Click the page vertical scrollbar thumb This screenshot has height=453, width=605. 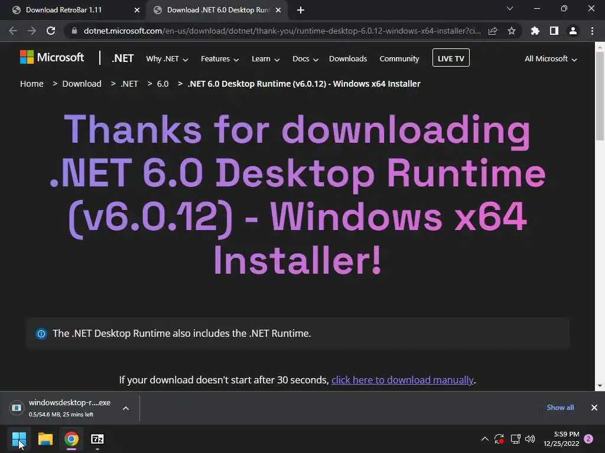(x=600, y=96)
